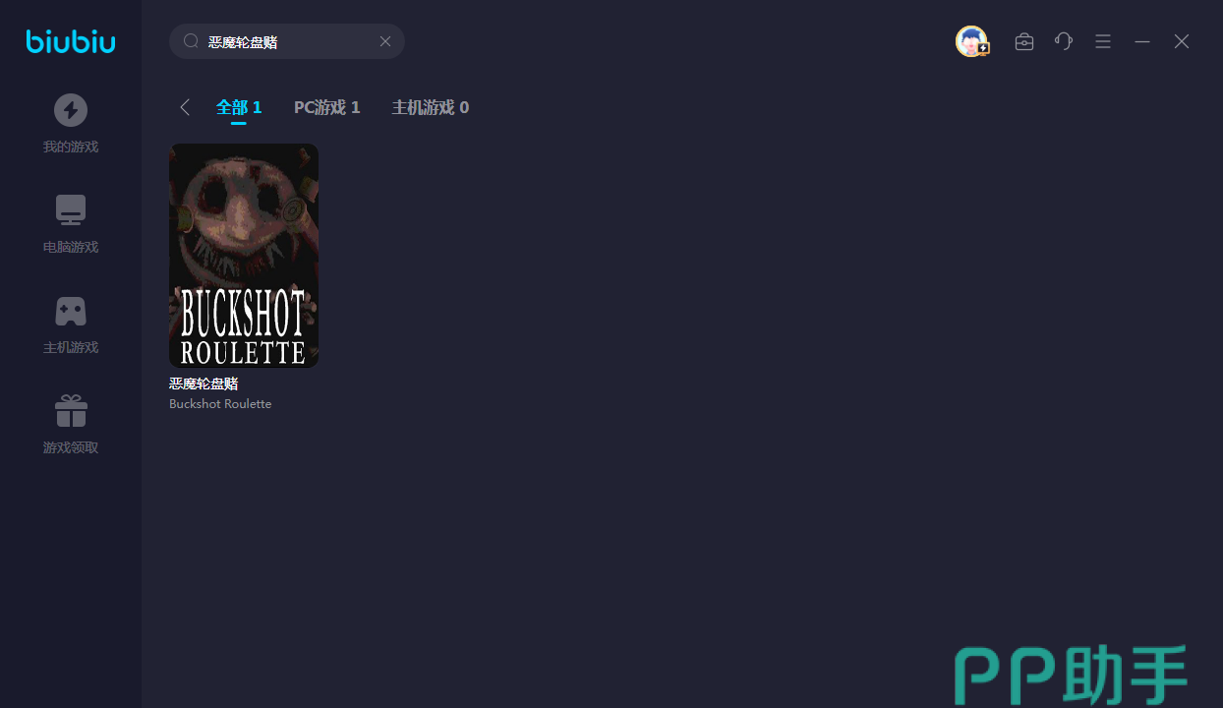
Task: Click the 电脑游戏 label
Action: [71, 247]
